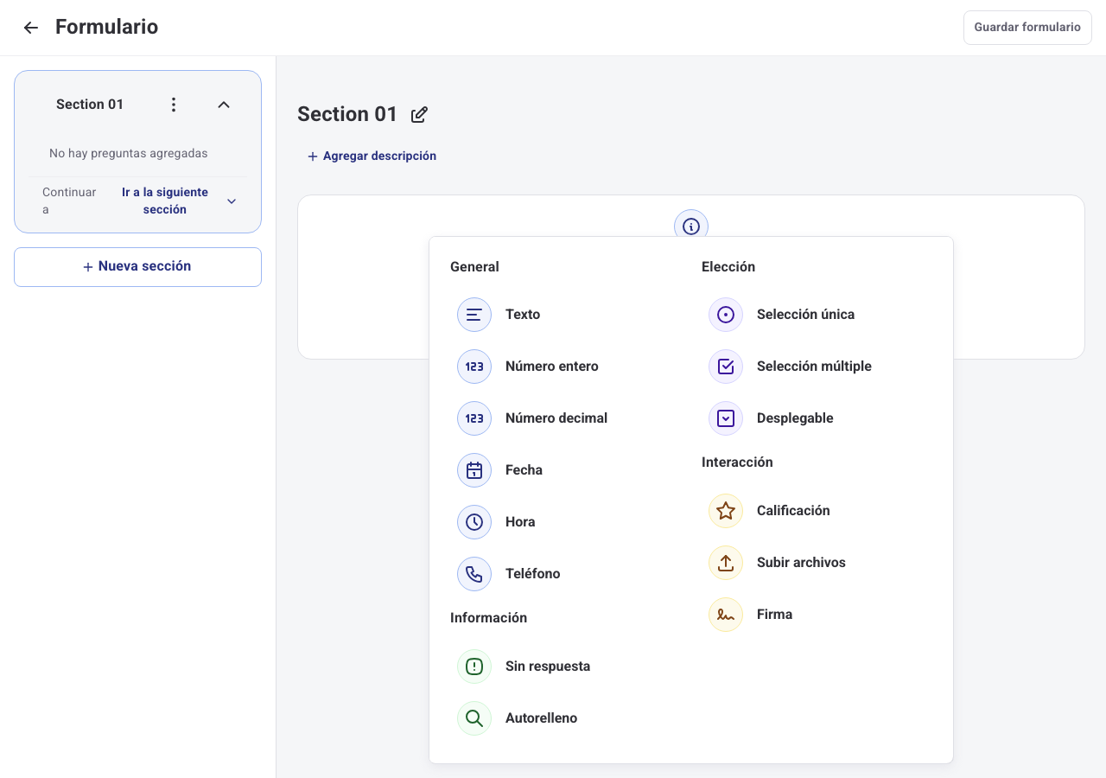Image resolution: width=1106 pixels, height=778 pixels.
Task: Click the 'Continuar a' label
Action: coord(69,201)
